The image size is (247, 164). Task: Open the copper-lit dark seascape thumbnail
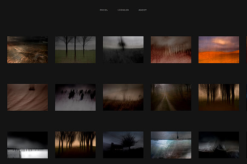[28, 50]
